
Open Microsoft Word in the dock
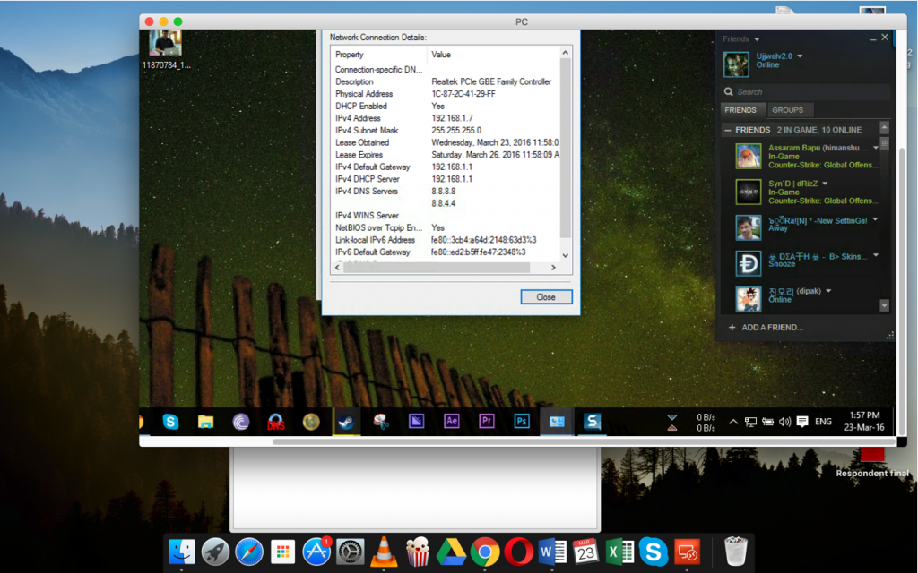coord(552,552)
